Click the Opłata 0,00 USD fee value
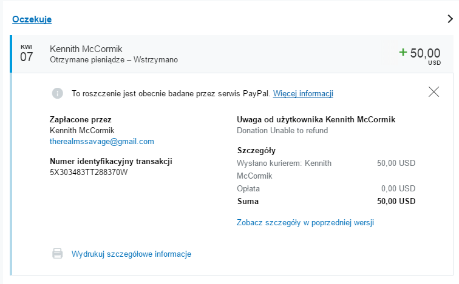The height and width of the screenshot is (284, 459). tap(398, 188)
